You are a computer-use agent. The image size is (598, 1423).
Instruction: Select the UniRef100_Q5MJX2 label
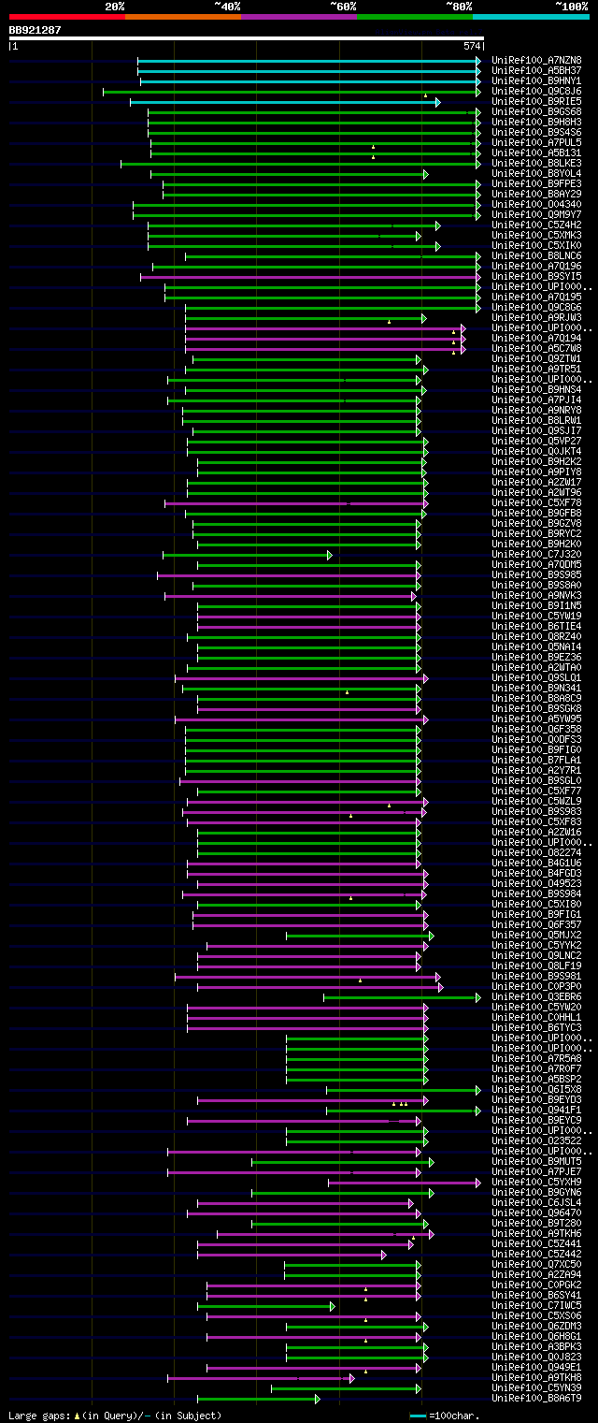[x=536, y=935]
